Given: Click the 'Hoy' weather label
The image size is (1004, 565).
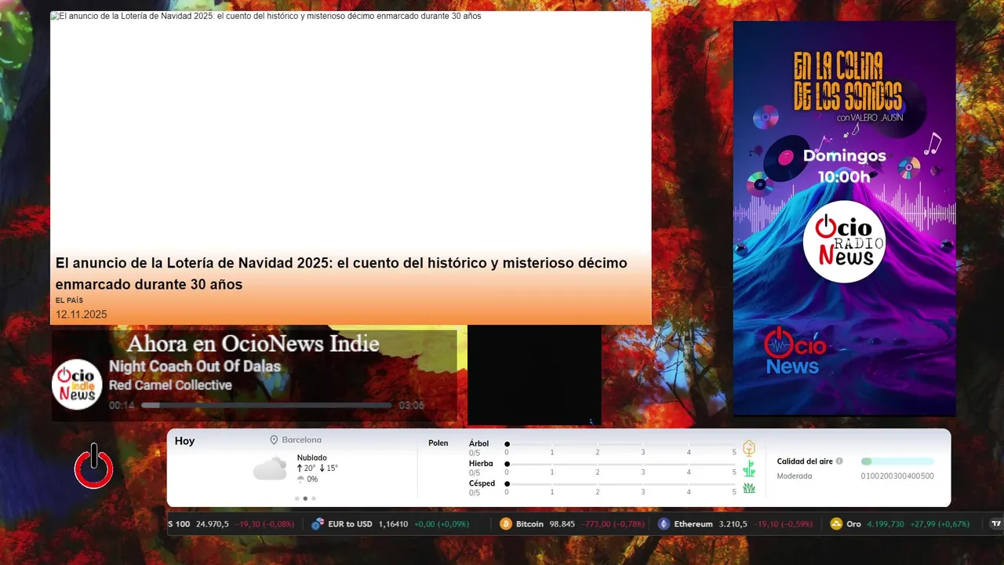Looking at the screenshot, I should coord(184,441).
